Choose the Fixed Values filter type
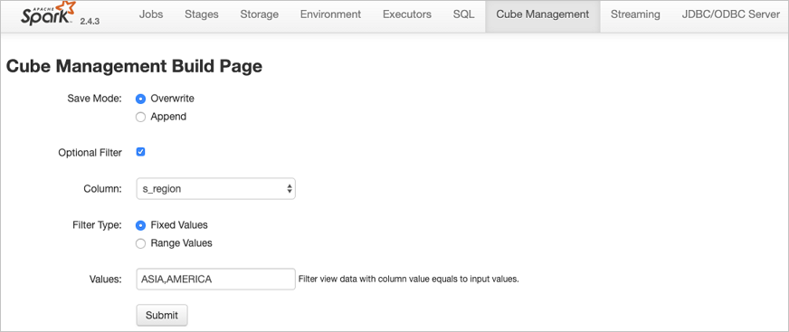789x332 pixels. (140, 225)
